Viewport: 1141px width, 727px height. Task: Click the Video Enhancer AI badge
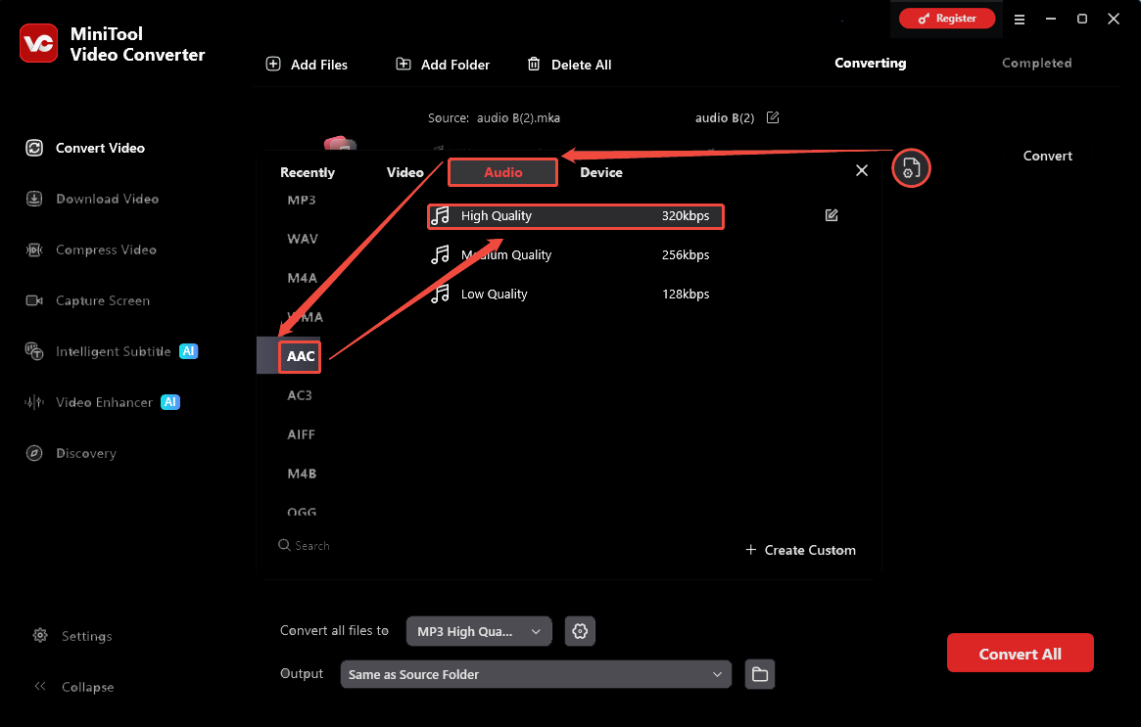coord(170,402)
